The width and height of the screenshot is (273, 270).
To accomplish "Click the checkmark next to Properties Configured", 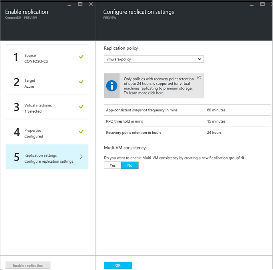I will click(x=81, y=131).
